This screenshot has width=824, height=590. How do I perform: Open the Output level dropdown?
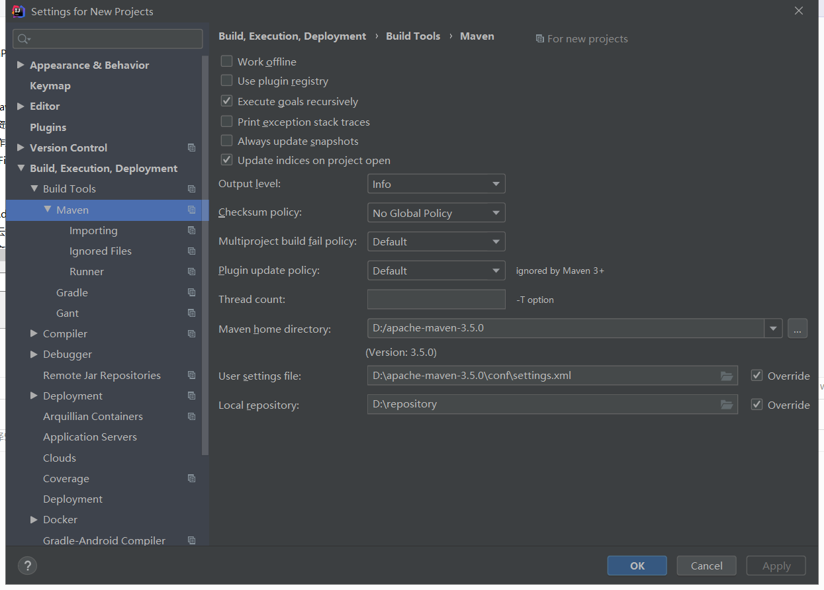(x=436, y=184)
